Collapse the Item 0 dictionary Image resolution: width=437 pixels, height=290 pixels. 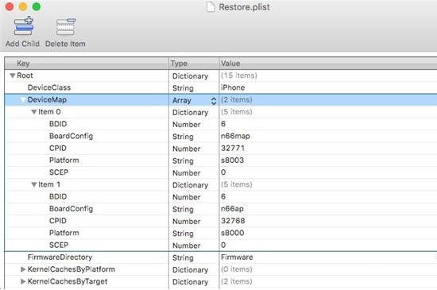tap(34, 112)
